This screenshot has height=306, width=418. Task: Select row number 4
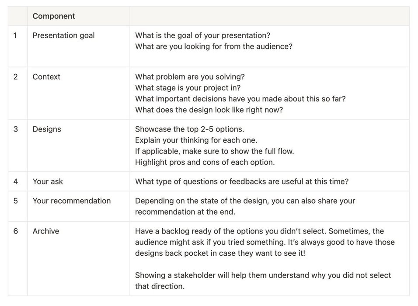tap(16, 181)
